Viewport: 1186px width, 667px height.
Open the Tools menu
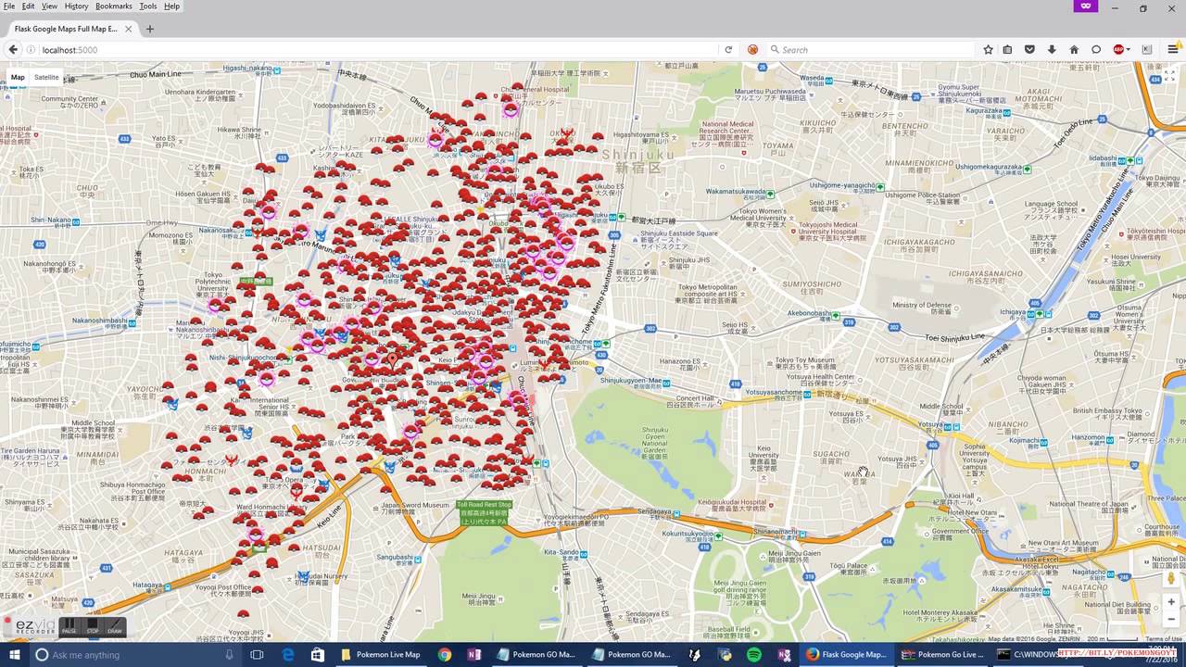(x=148, y=6)
